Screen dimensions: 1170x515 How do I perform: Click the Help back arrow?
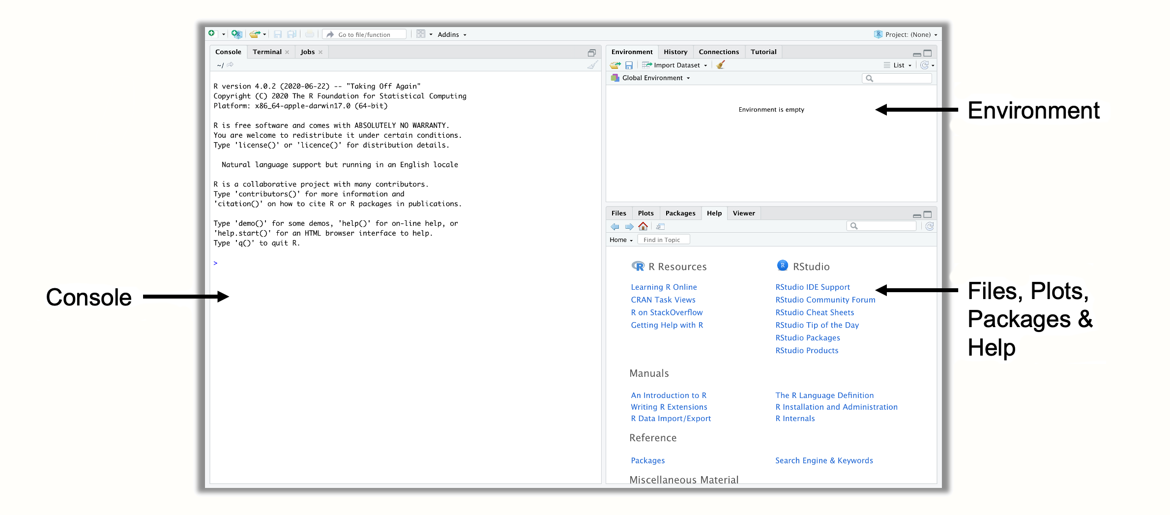(615, 226)
